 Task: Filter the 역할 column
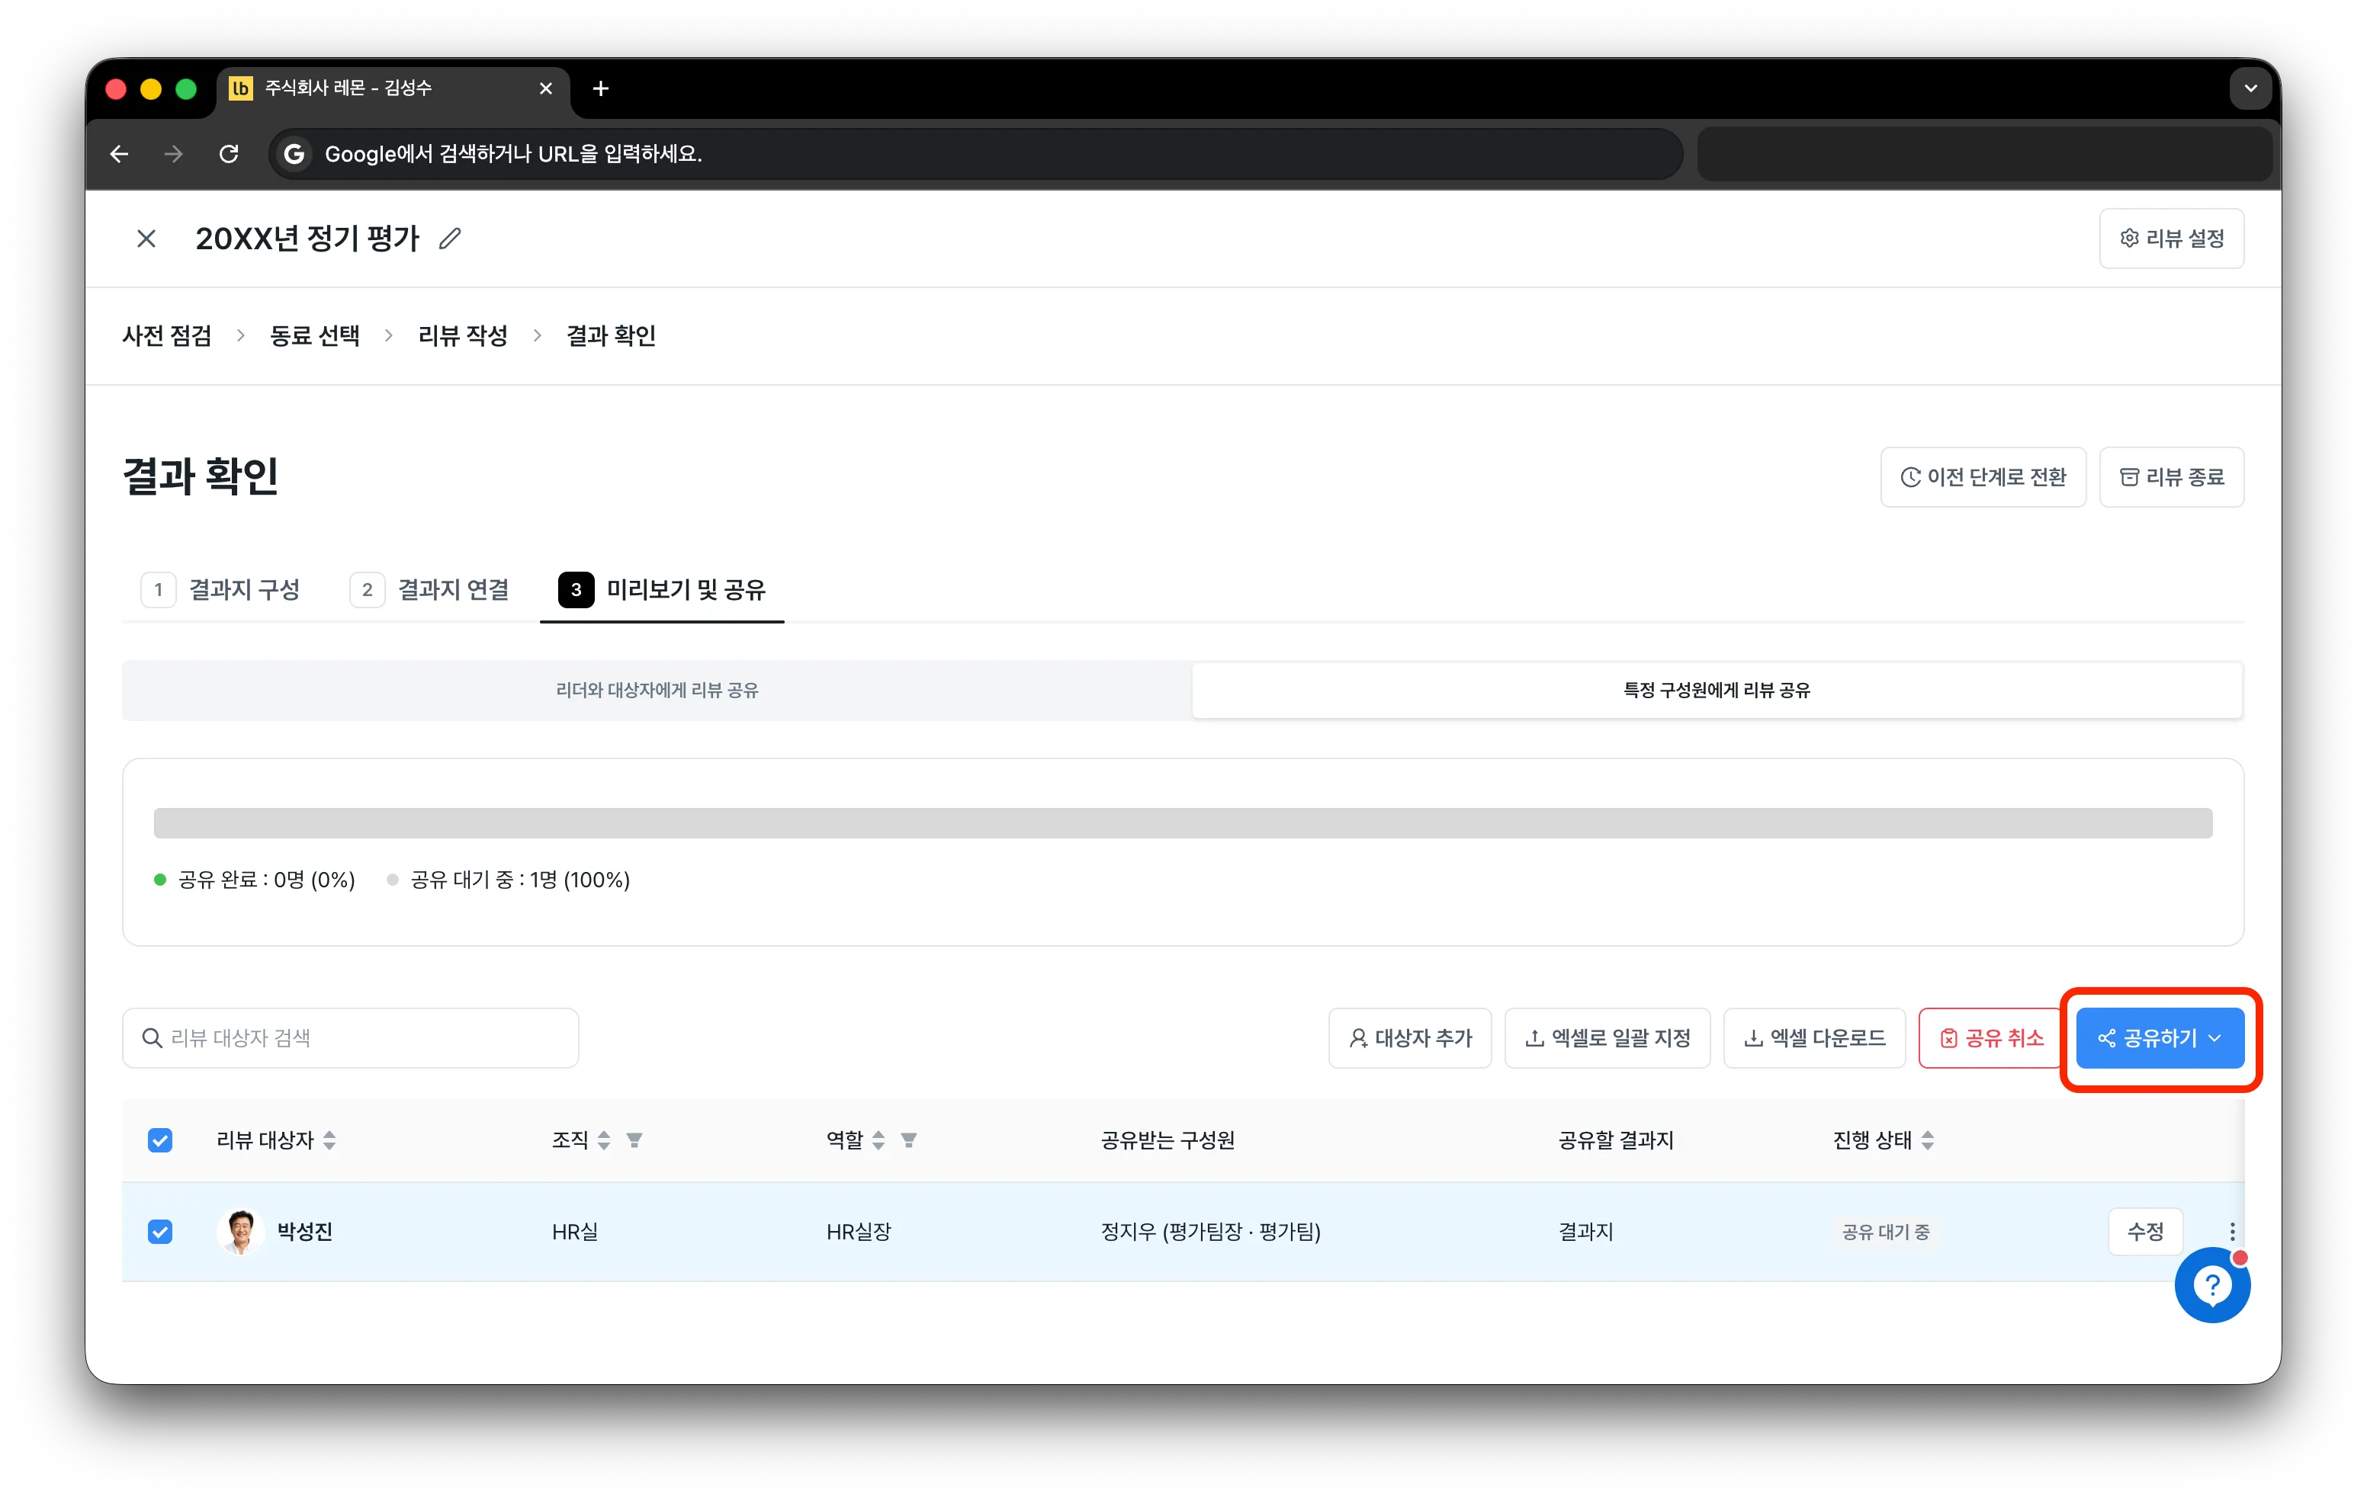coord(909,1140)
